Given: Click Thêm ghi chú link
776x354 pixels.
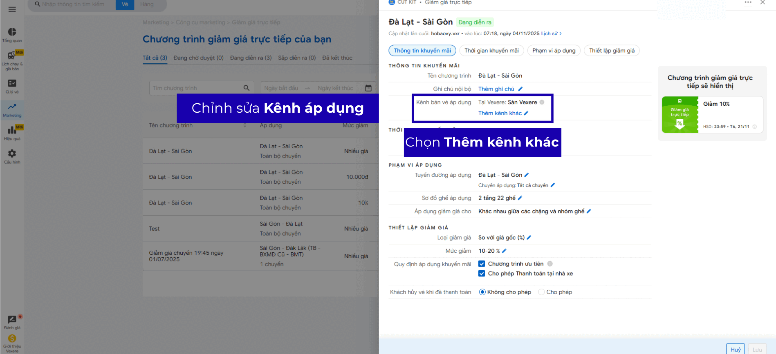Looking at the screenshot, I should [x=496, y=89].
